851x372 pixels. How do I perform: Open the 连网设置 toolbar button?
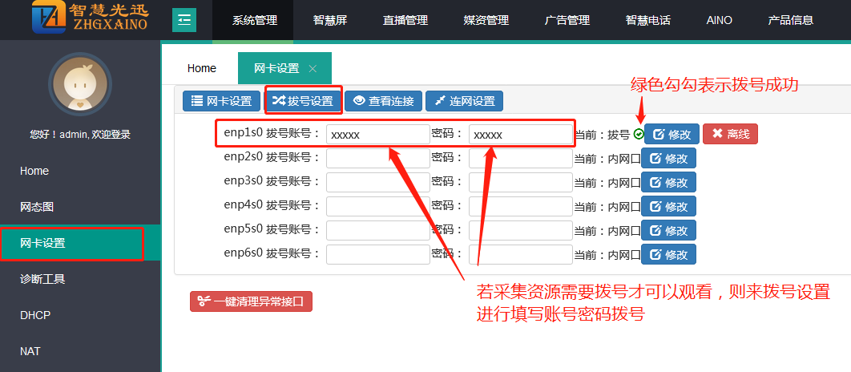tap(464, 101)
